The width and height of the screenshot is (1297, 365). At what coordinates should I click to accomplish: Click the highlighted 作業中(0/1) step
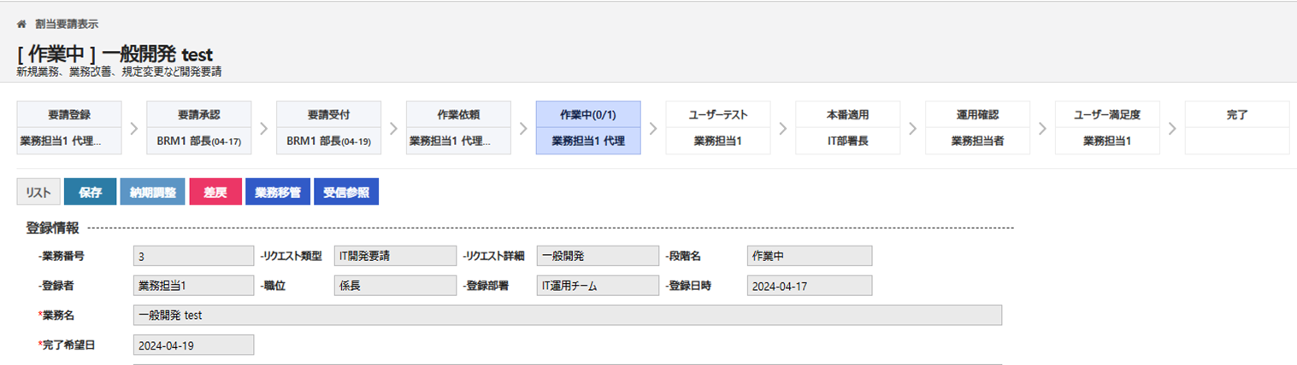(x=588, y=127)
